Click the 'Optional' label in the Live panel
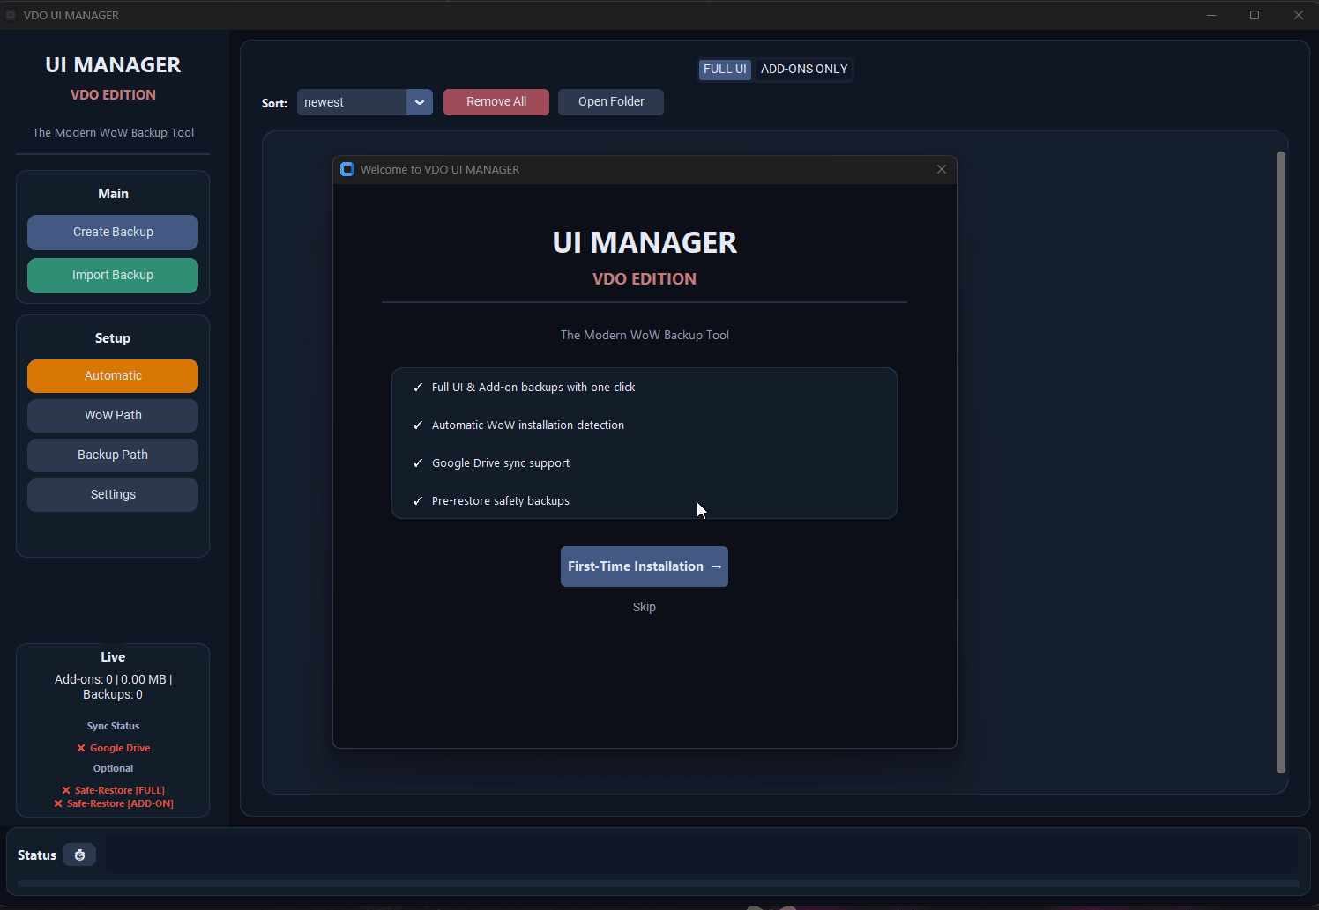The height and width of the screenshot is (910, 1319). (x=113, y=768)
